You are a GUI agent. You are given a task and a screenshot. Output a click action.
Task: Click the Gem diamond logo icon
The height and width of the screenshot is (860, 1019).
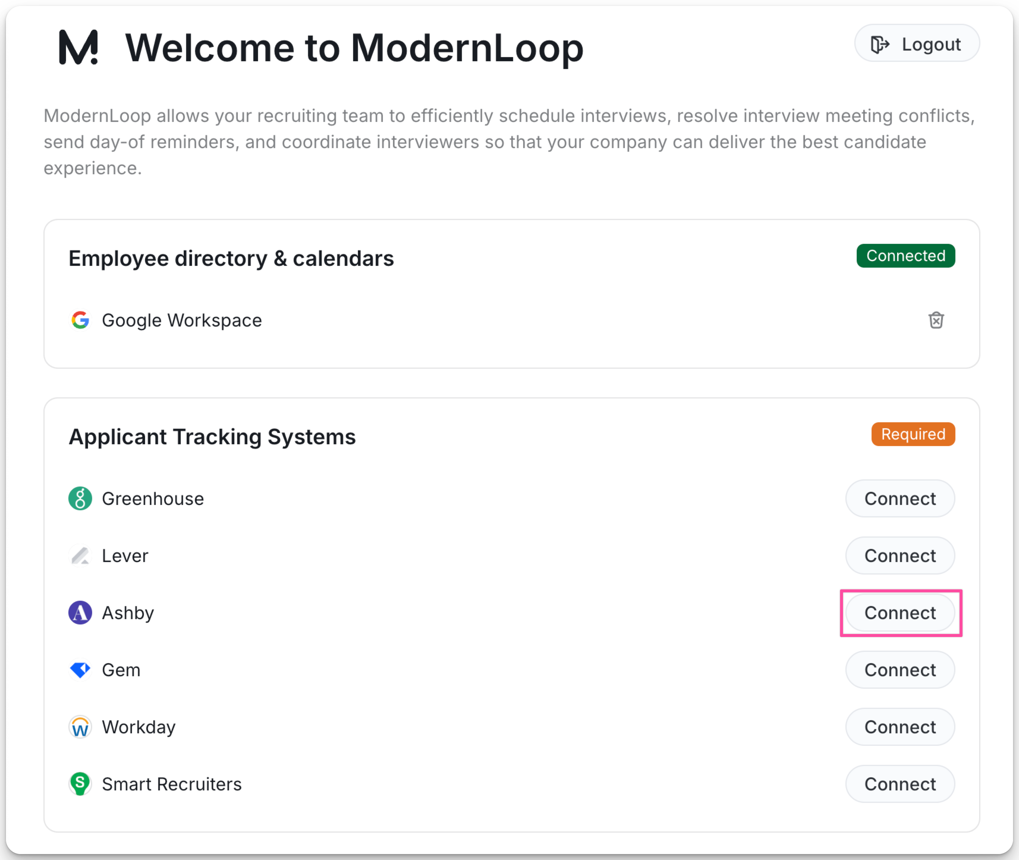point(81,670)
